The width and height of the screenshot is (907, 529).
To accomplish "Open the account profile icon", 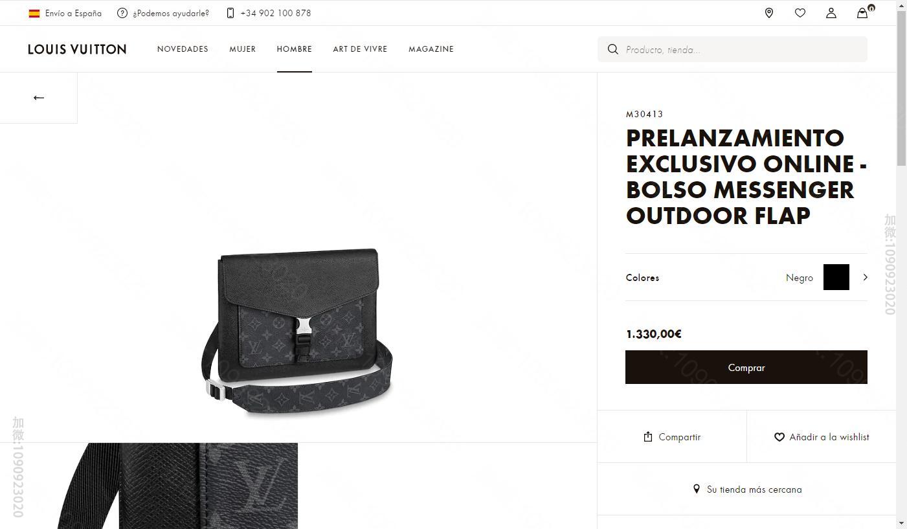I will 831,13.
